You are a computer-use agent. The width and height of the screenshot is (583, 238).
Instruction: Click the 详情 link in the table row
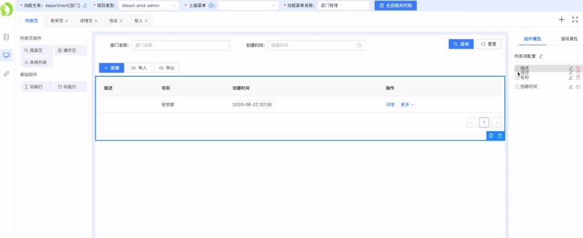tap(390, 105)
